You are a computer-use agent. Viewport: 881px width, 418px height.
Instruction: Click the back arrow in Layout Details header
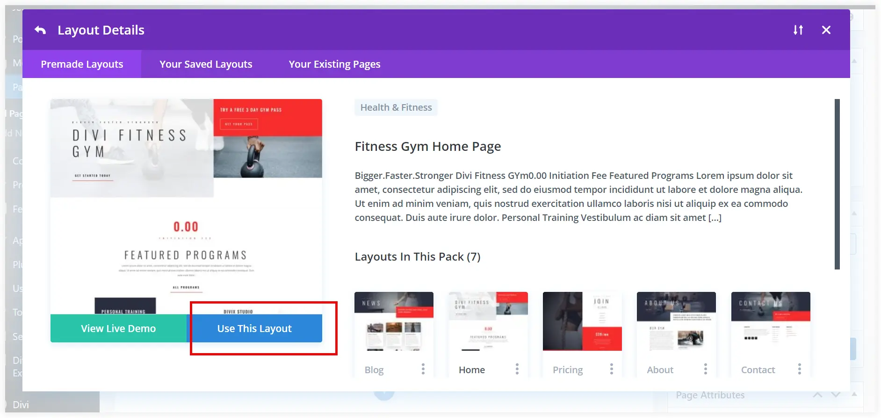(x=40, y=30)
